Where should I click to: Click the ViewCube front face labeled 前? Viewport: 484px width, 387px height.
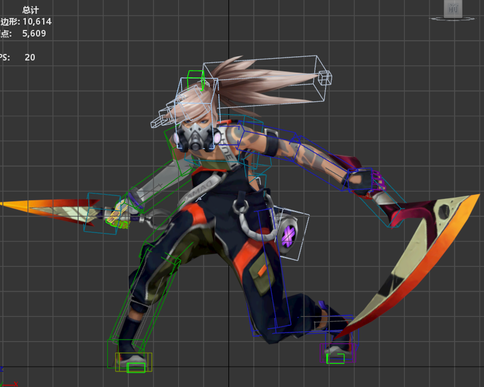click(x=453, y=8)
